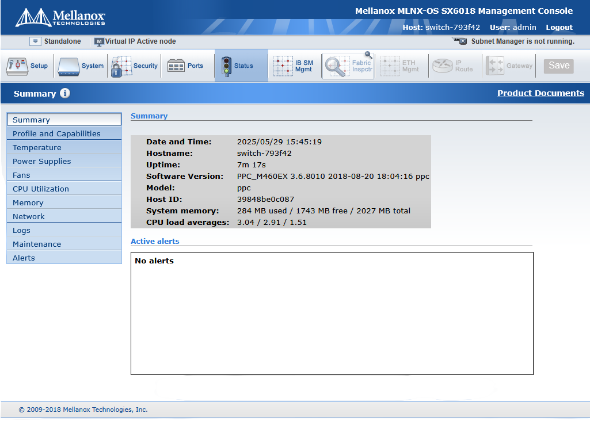
Task: Open the Temperature status page
Action: point(64,147)
